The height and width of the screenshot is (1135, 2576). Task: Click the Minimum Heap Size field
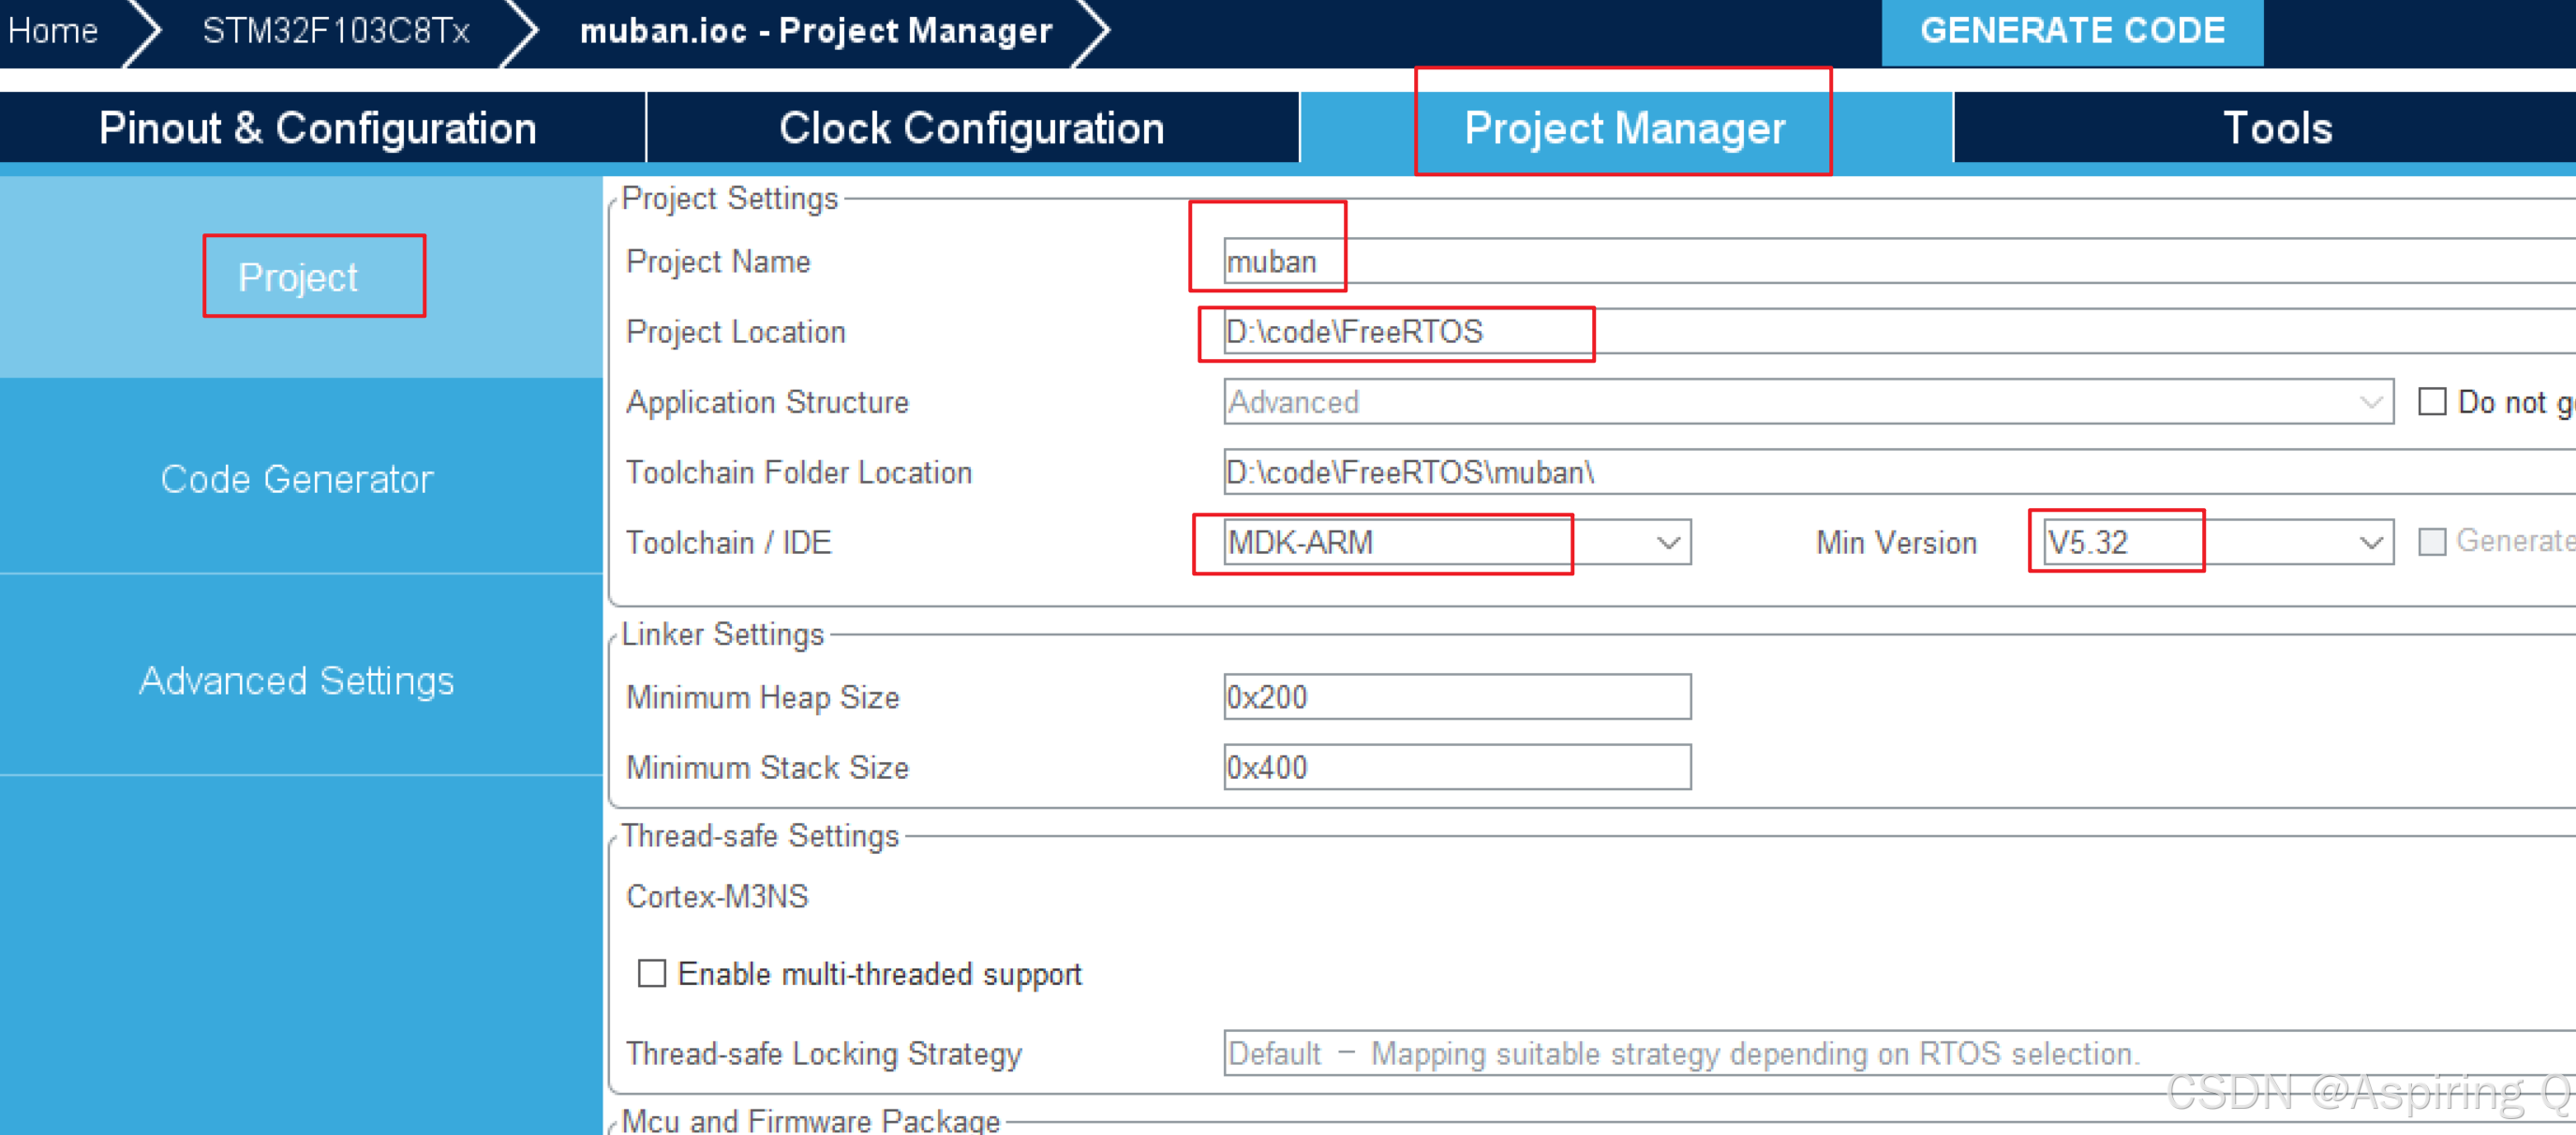click(x=1457, y=696)
